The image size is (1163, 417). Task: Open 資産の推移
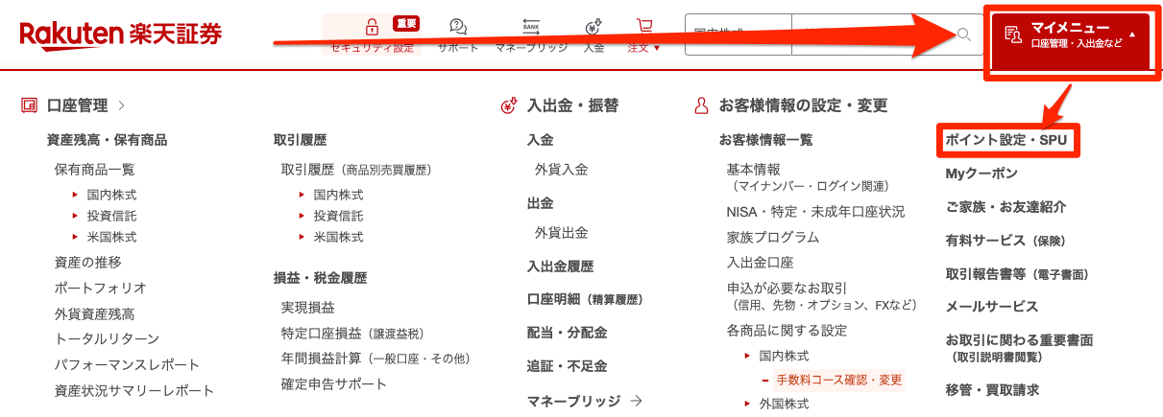pos(88,262)
